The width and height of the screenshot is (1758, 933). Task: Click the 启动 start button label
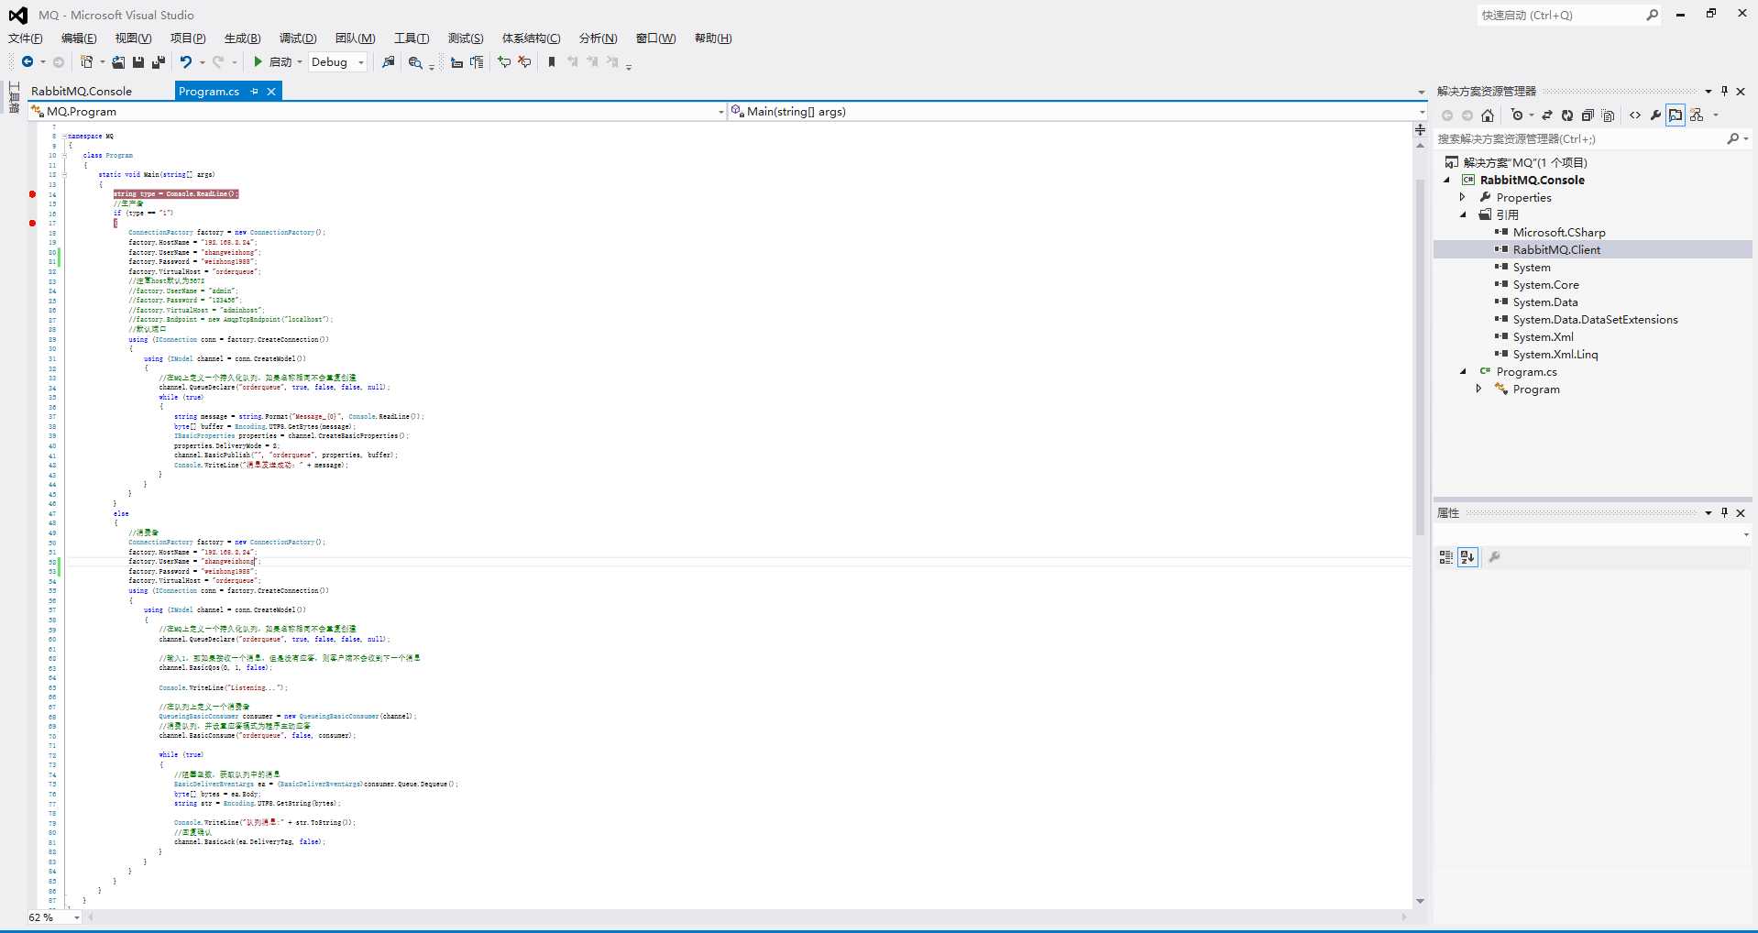coord(280,62)
